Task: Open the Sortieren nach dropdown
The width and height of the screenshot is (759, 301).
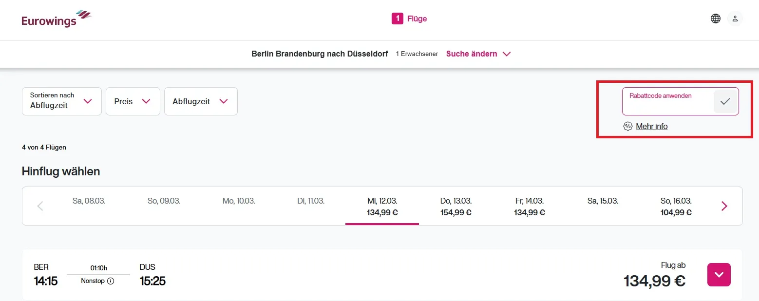Action: [61, 101]
